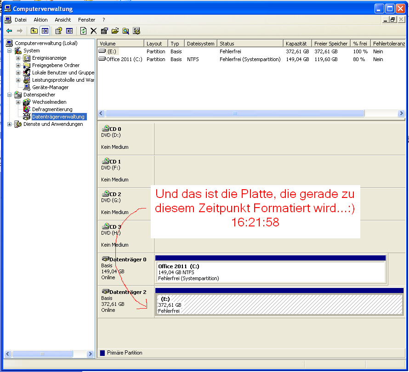Click the Search magnifier toolbar icon
This screenshot has height=372, width=409.
126,31
